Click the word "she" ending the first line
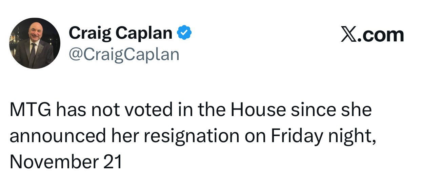Viewport: 421px width, 190px height. [359, 110]
